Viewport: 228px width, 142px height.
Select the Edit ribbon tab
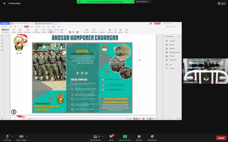[43, 27]
